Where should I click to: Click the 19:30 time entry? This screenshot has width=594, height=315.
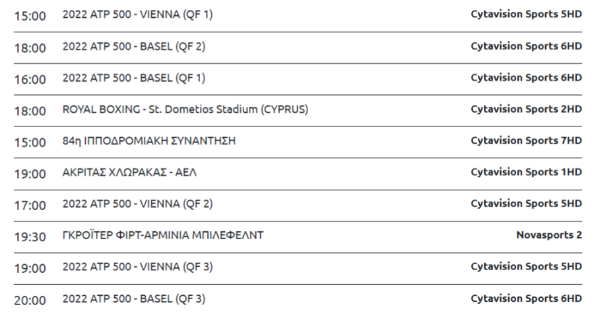pos(30,237)
